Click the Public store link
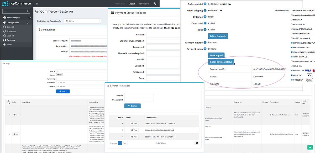 tap(144, 4)
